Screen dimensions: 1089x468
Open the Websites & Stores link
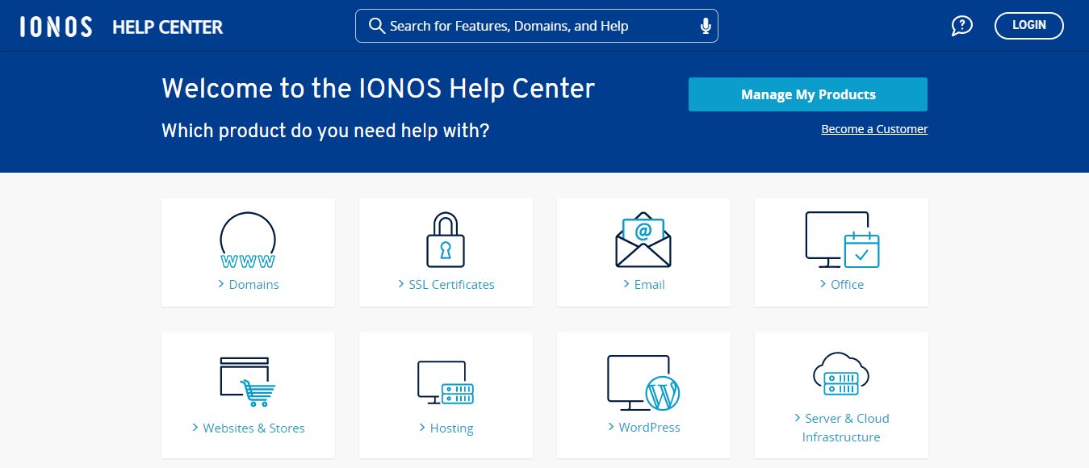(248, 428)
